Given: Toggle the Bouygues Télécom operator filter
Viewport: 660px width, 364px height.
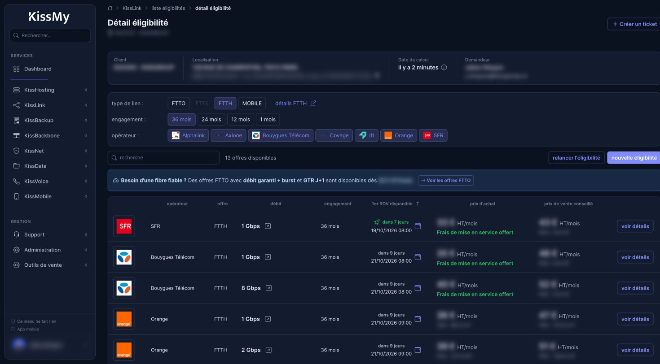Looking at the screenshot, I should (281, 135).
